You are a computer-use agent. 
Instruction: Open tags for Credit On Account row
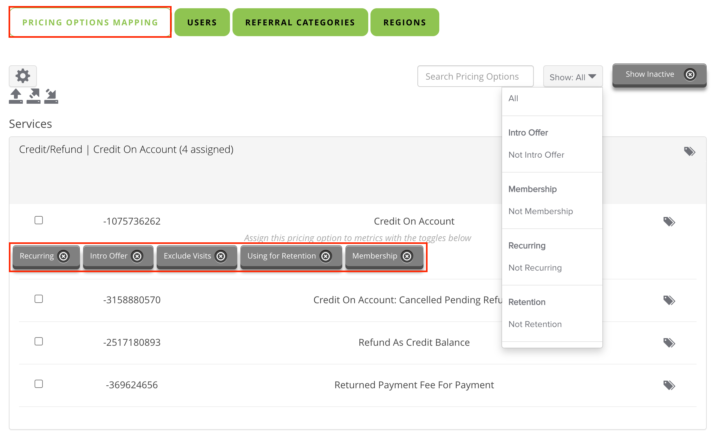pos(670,221)
